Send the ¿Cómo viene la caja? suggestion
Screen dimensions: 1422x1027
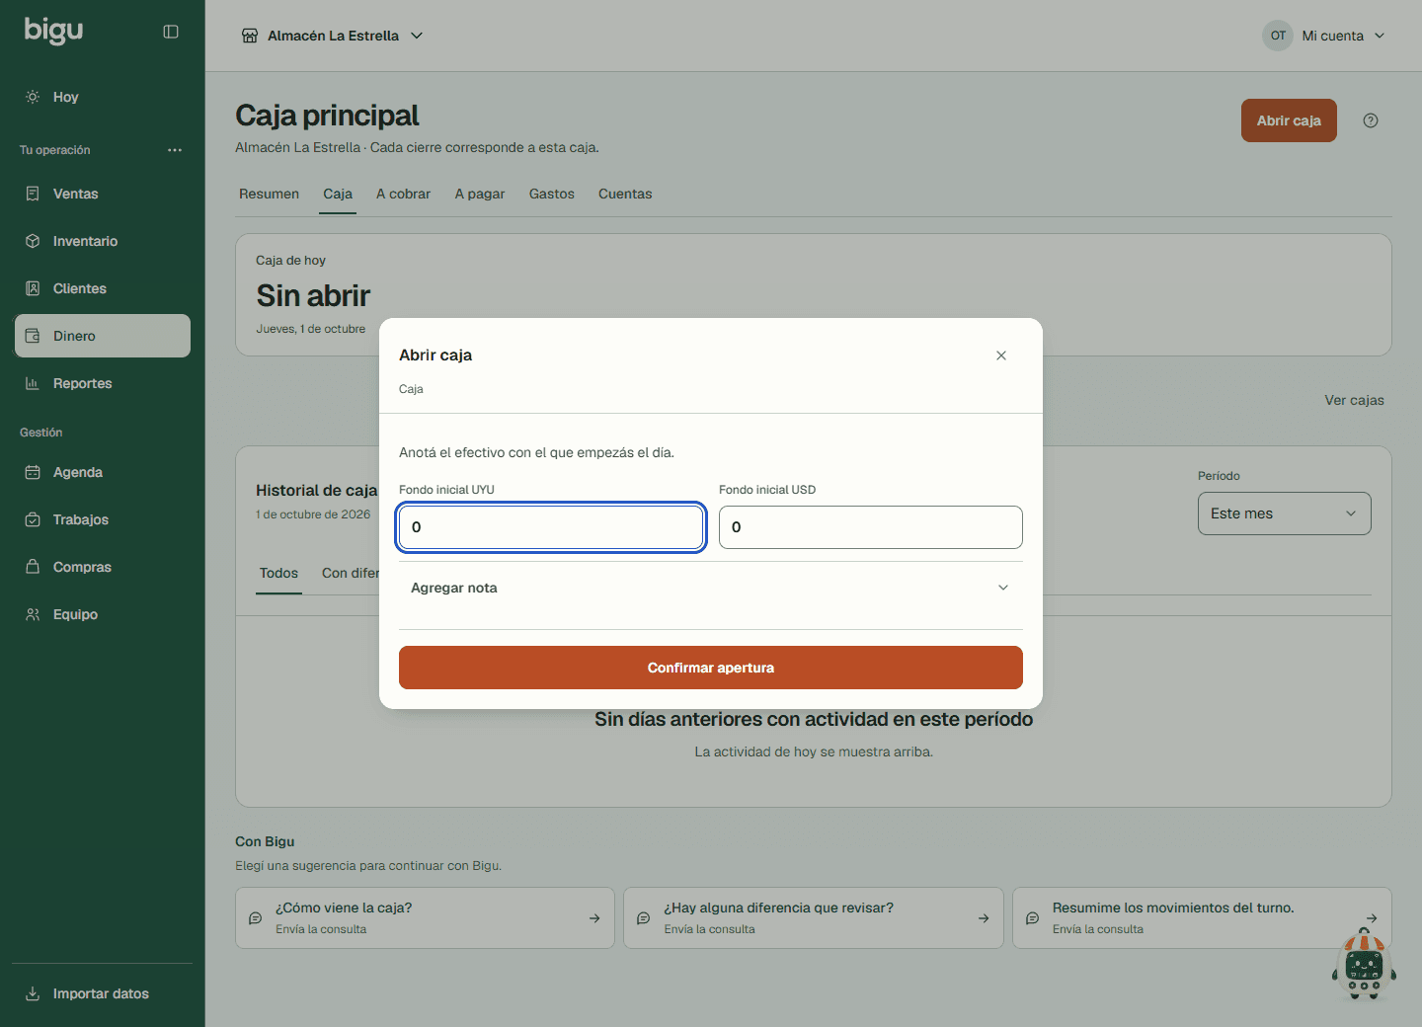click(425, 917)
